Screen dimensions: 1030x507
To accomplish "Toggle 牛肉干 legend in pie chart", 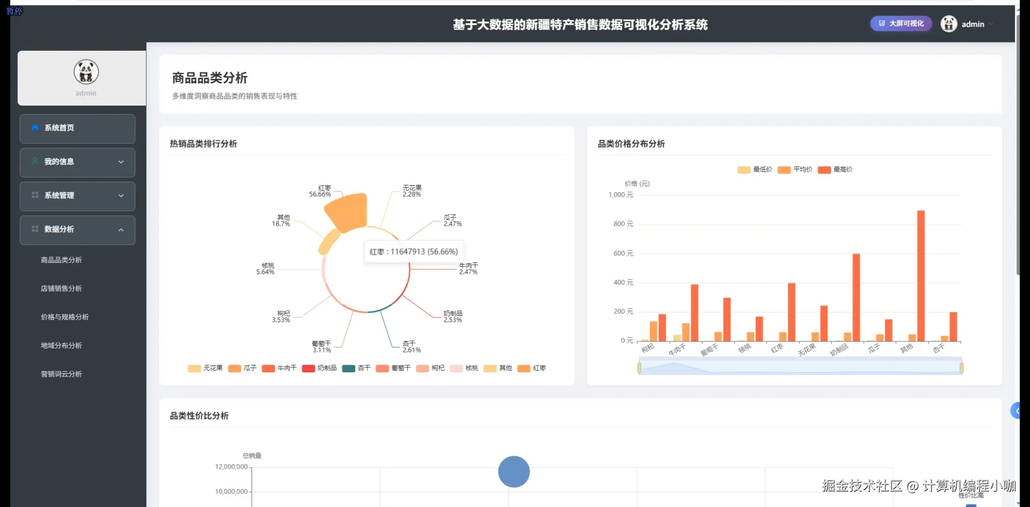I will 279,368.
